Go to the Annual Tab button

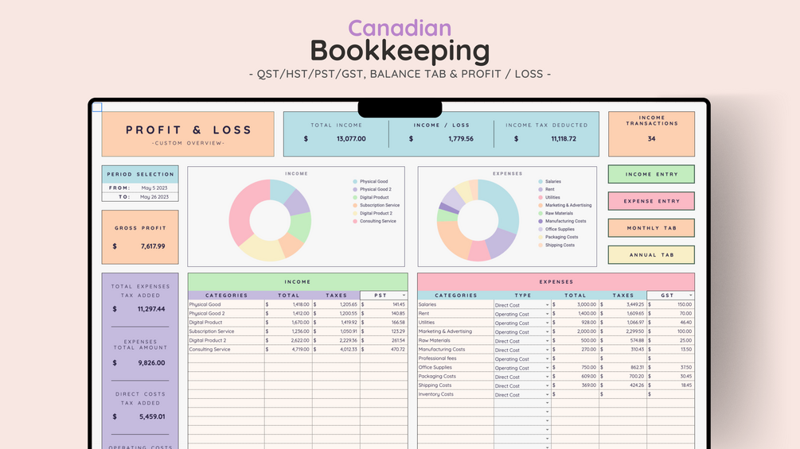click(651, 255)
